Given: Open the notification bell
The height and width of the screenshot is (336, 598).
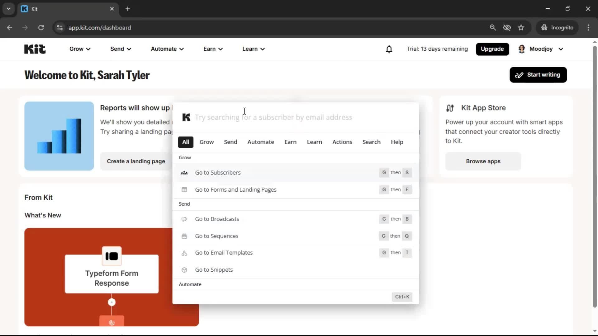Looking at the screenshot, I should (x=389, y=49).
